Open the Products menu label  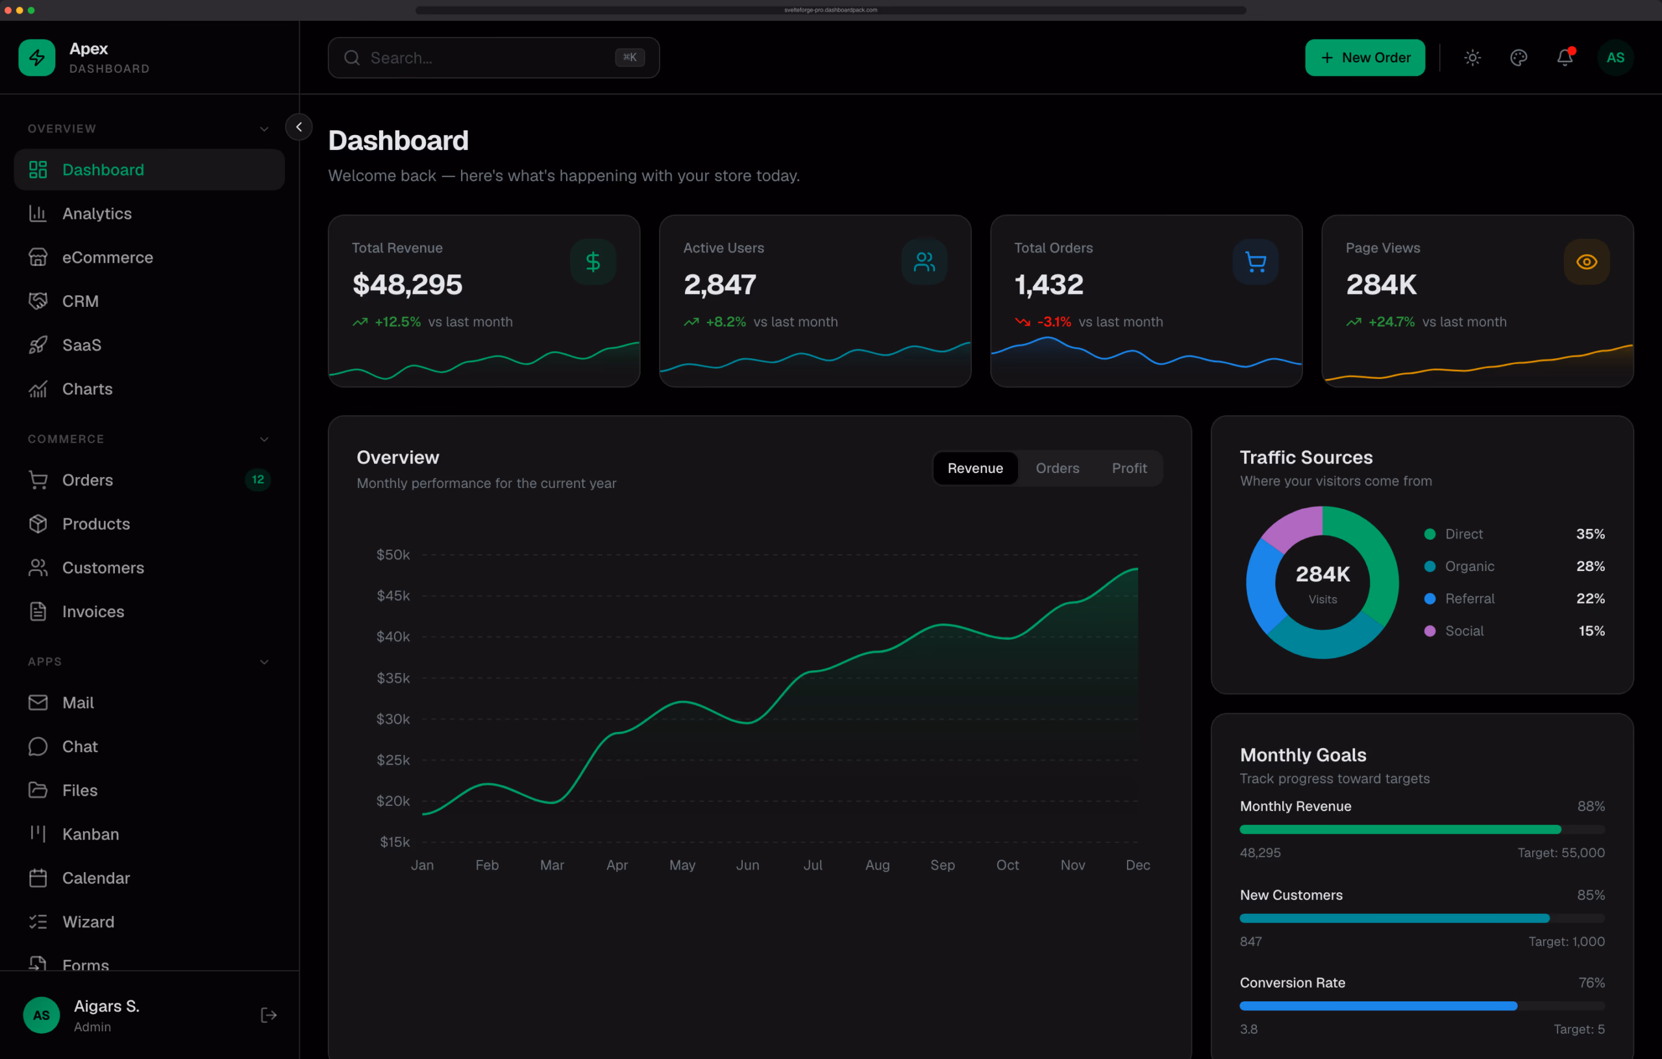click(96, 524)
